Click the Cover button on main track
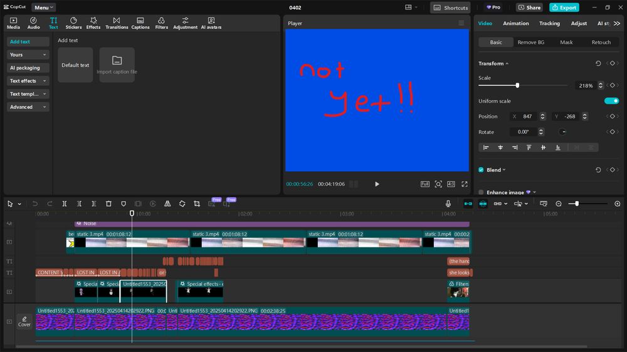 [x=24, y=321]
